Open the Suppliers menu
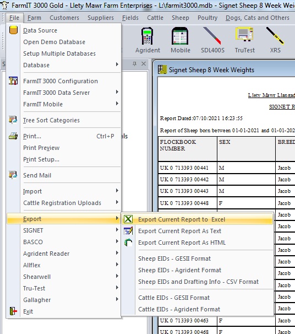295x334 pixels. 101,18
